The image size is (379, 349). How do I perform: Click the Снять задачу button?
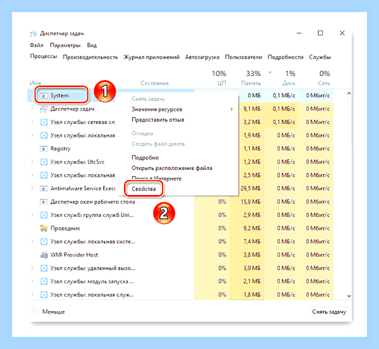(329, 312)
